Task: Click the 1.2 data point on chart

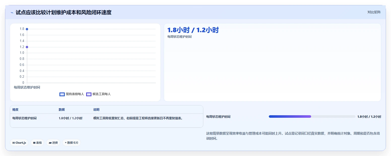Action: pyautogui.click(x=27, y=47)
